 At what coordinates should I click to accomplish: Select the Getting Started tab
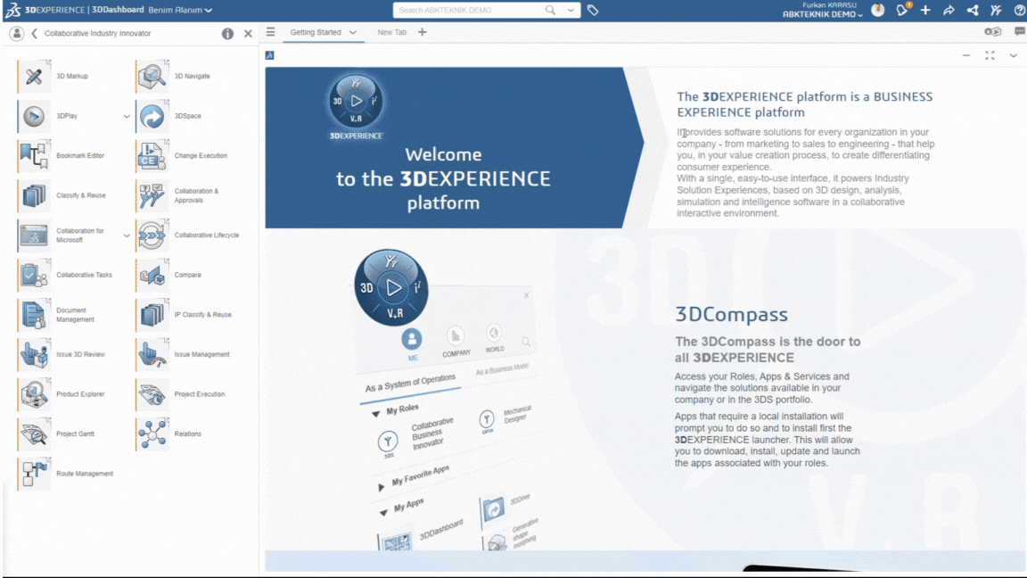pyautogui.click(x=316, y=33)
